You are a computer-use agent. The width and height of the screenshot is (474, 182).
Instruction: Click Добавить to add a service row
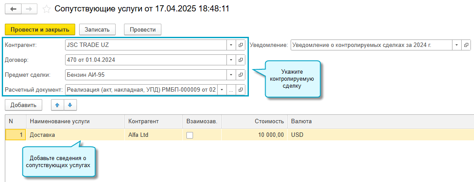[x=23, y=105]
